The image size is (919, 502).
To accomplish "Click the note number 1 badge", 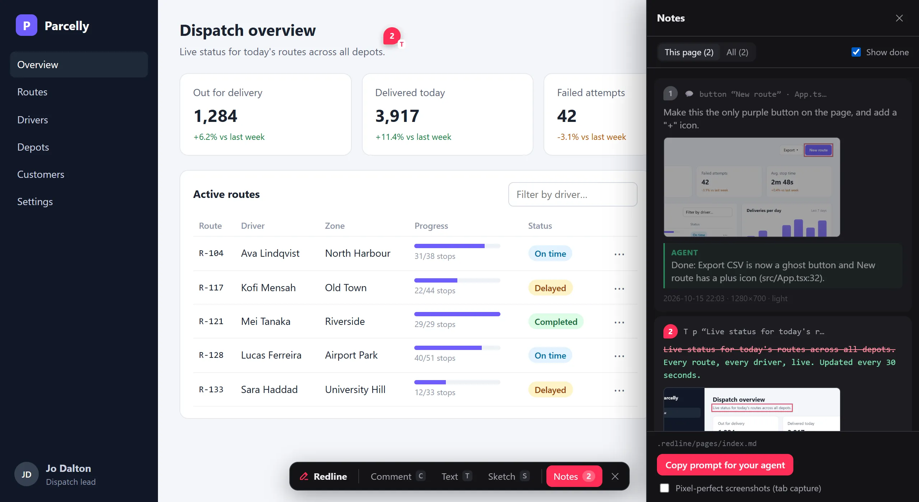I will [670, 94].
